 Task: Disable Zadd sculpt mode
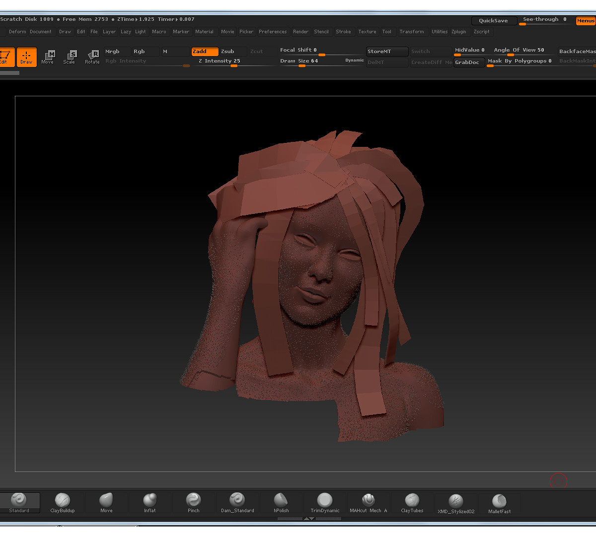(205, 52)
